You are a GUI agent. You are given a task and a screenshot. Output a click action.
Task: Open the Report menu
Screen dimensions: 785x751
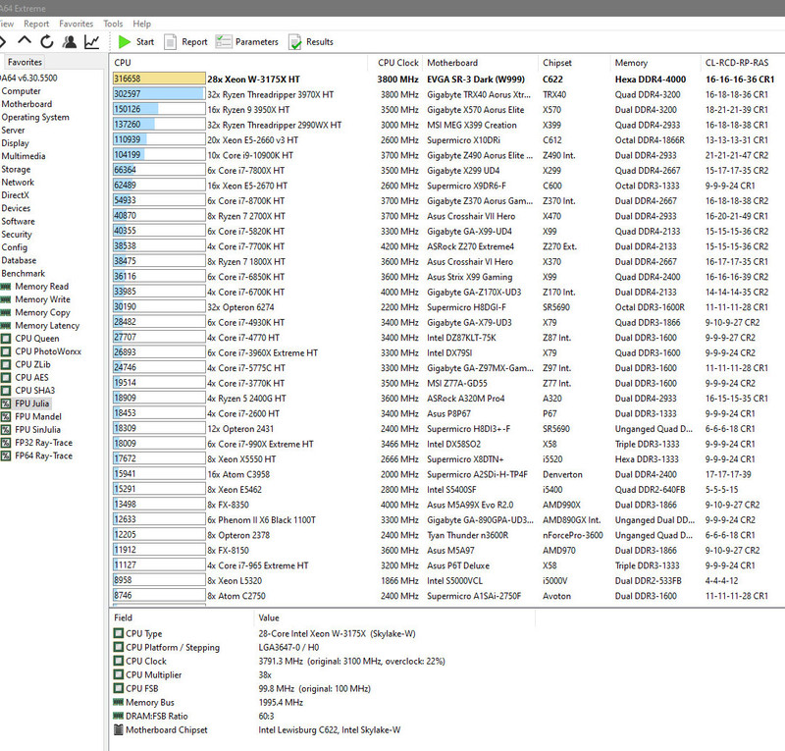pyautogui.click(x=36, y=24)
